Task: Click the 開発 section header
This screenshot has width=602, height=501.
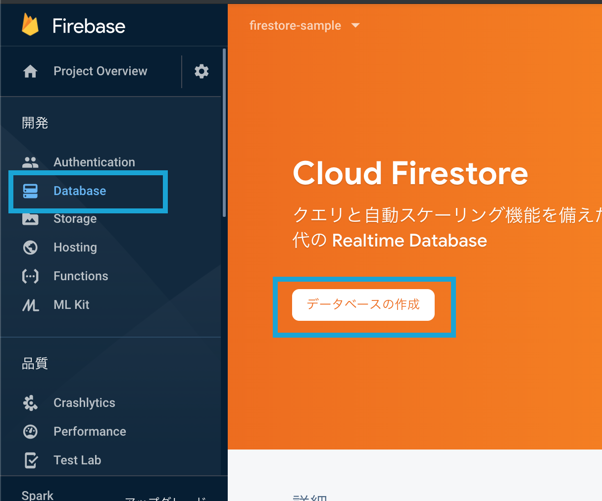Action: point(35,123)
